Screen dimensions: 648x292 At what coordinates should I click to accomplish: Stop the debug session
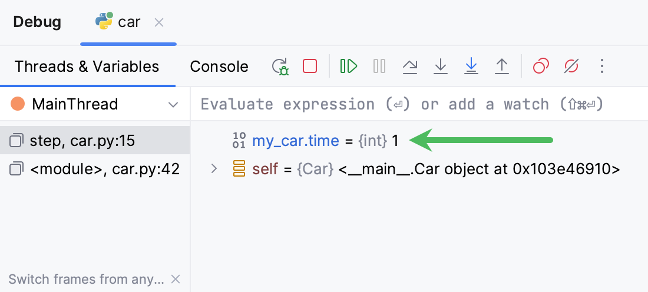click(310, 66)
